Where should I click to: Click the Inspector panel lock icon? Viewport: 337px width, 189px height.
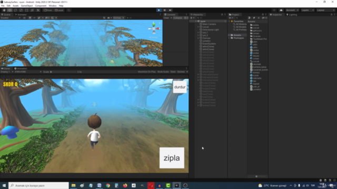(x=331, y=14)
